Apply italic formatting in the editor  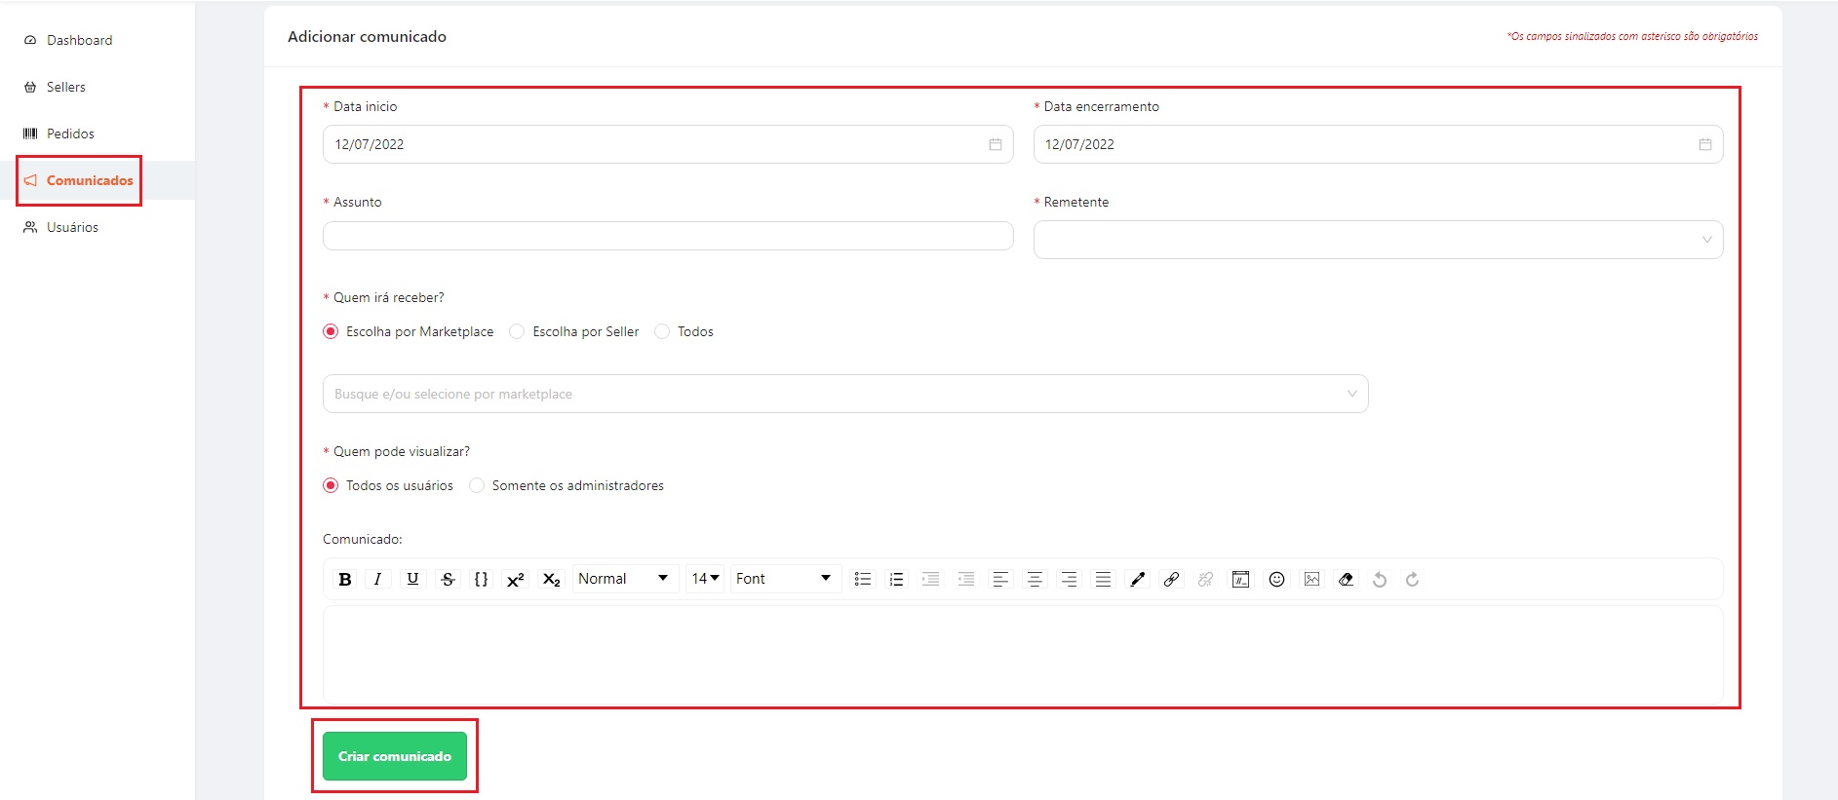tap(377, 579)
